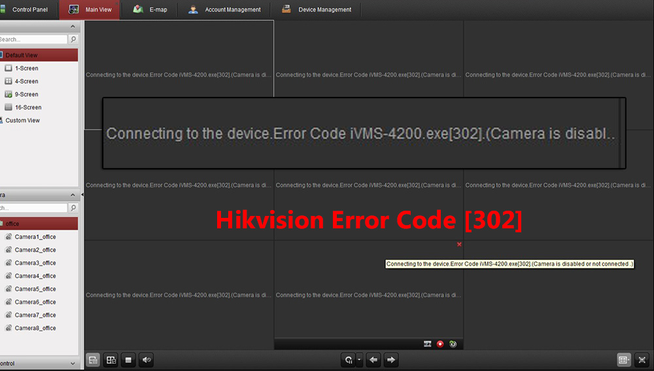Select the Default View group
The image size is (654, 371).
point(39,55)
